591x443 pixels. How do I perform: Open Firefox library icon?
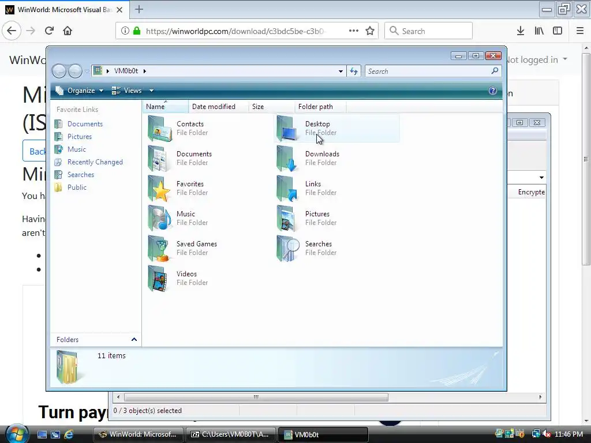[539, 31]
